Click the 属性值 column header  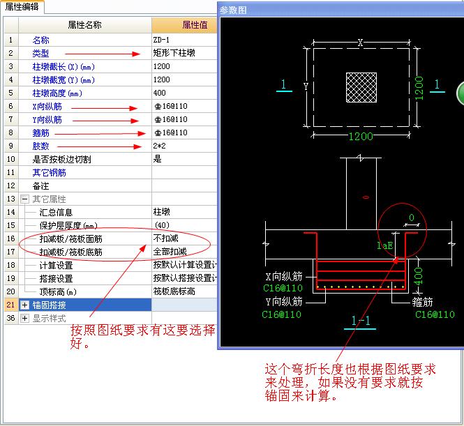(184, 25)
